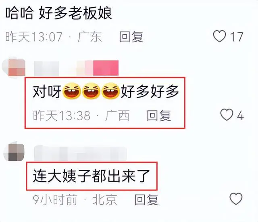Select the comment text 连大姨子都出来了
The width and height of the screenshot is (258, 222).
(91, 176)
